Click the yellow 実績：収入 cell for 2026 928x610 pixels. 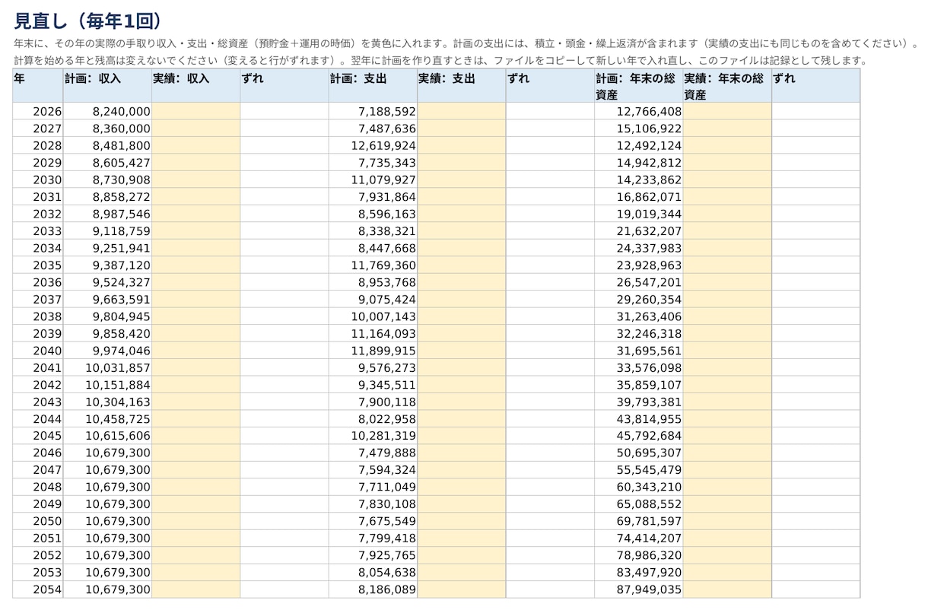[x=196, y=112]
